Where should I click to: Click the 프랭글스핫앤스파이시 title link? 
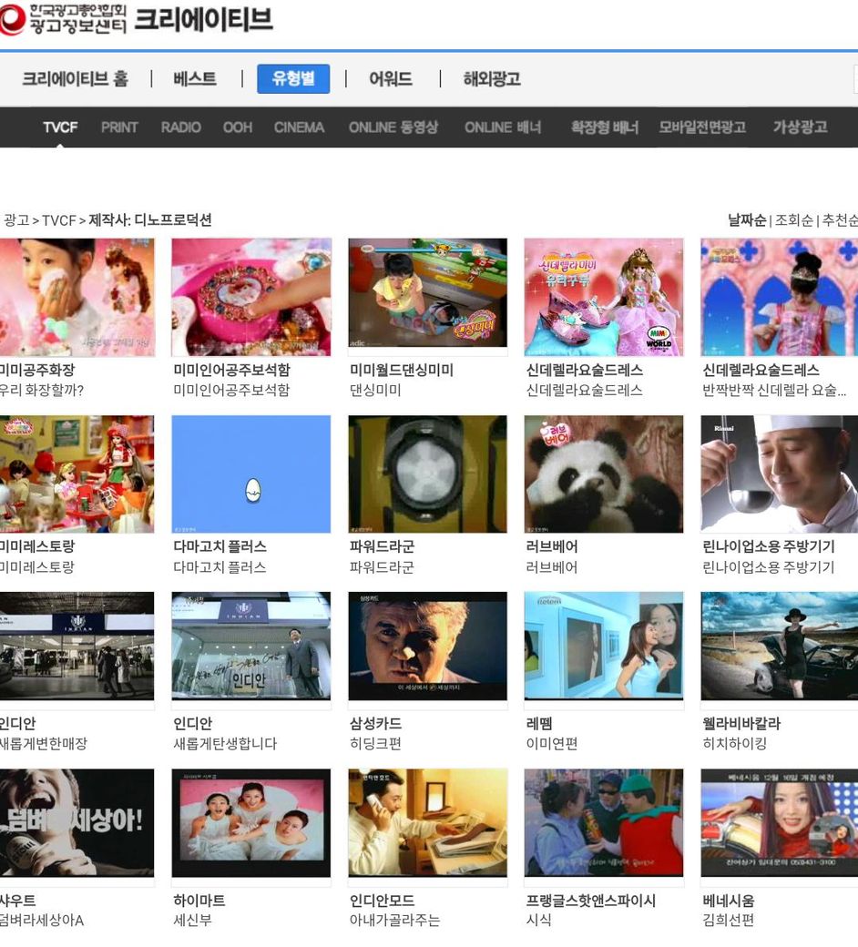(x=591, y=901)
